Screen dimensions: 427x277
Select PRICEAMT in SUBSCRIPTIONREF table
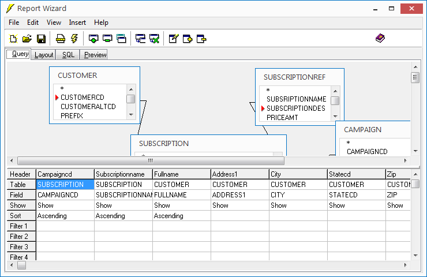pos(282,117)
